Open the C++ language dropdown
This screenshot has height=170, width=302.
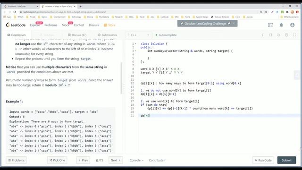(138, 35)
